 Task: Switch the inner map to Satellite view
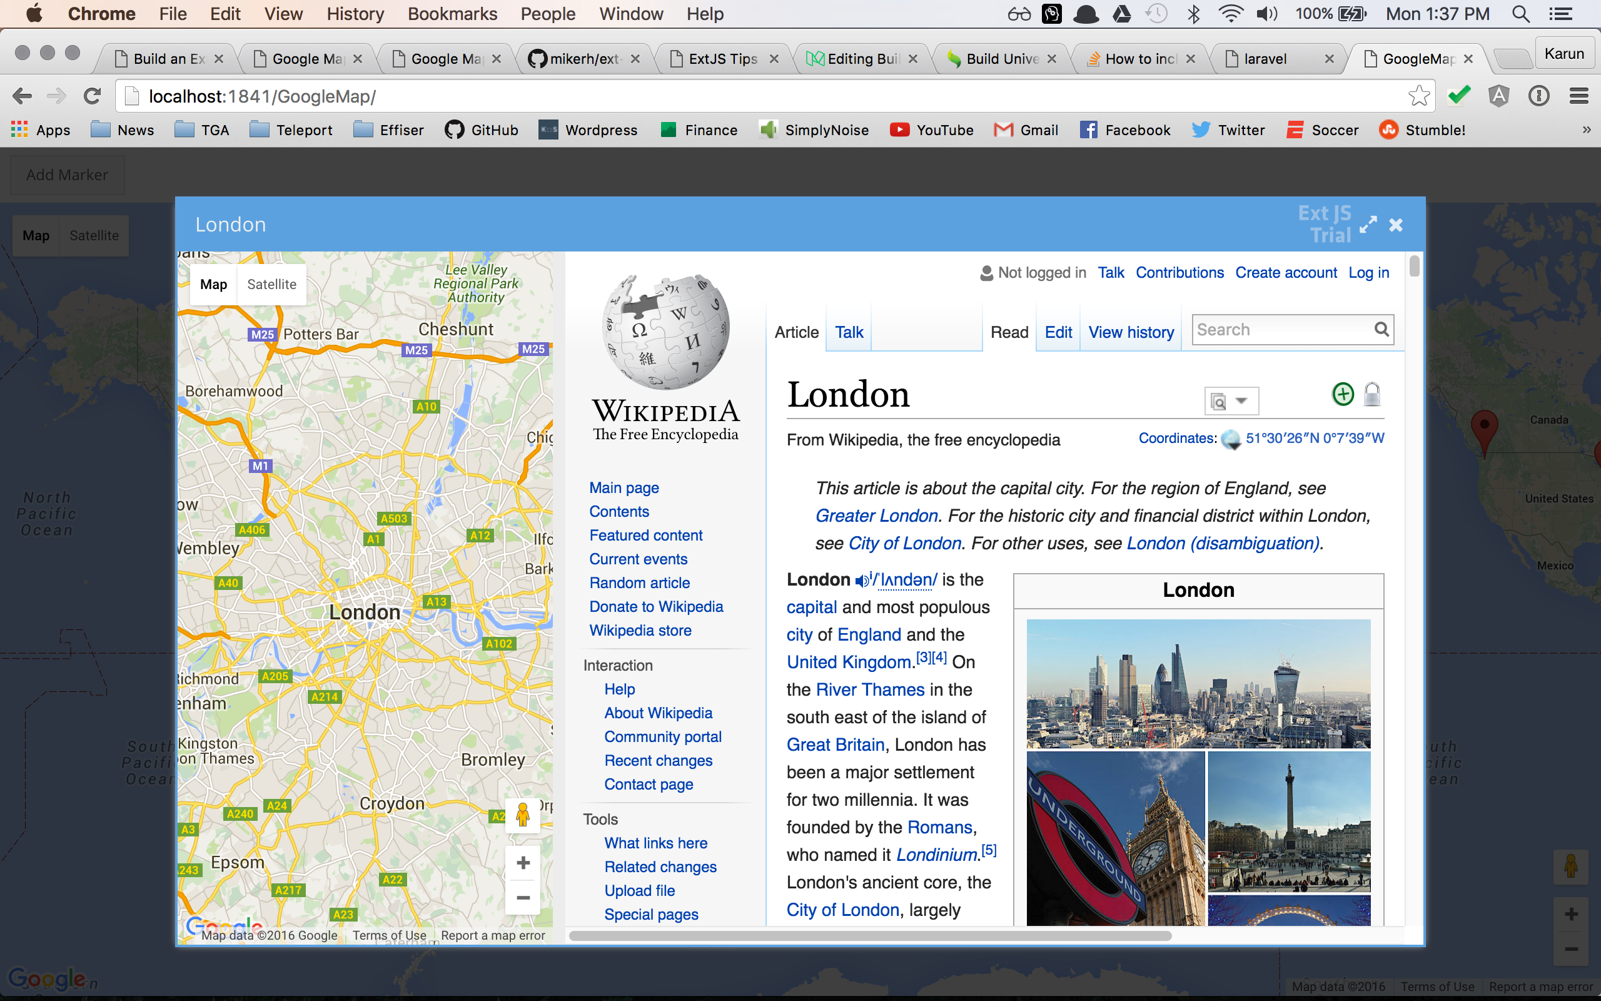(x=272, y=284)
